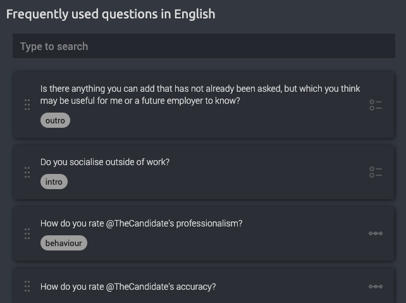Click 'Frequently used questions in English' heading
This screenshot has height=303, width=406.
(x=111, y=14)
